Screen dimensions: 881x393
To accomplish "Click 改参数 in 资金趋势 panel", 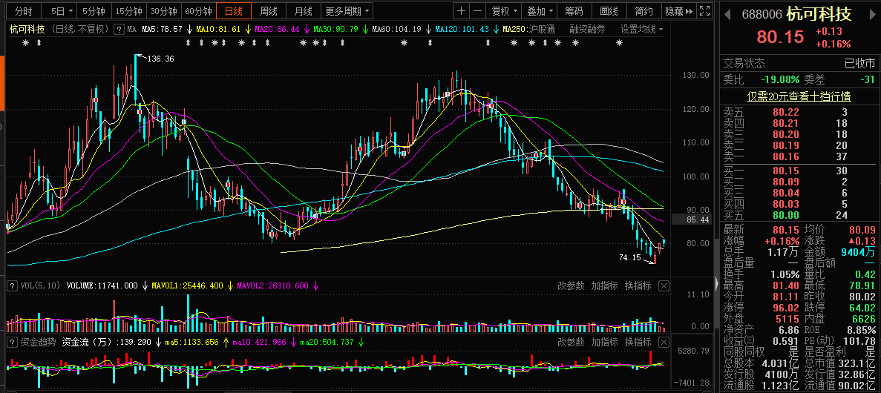I will pos(570,342).
